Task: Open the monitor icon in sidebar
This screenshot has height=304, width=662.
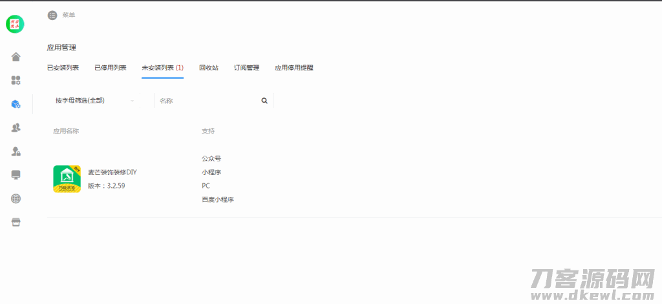Action: [x=16, y=175]
